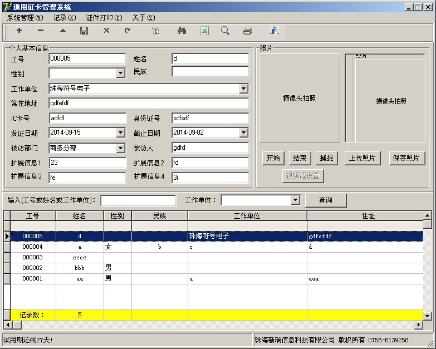Click the copy/paste document toolbar icon

156,31
